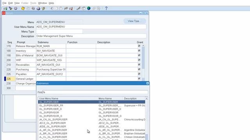The width and height of the screenshot is (250, 140).
Task: Click the Delete record red X icon
Action: (x=71, y=9)
